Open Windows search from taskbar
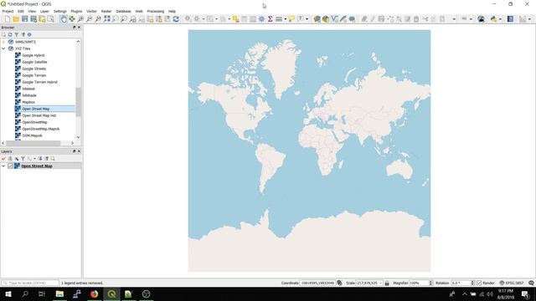 tap(25, 293)
